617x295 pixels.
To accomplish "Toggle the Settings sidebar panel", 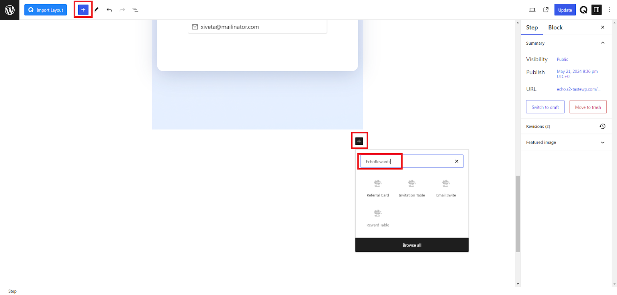I will 597,10.
